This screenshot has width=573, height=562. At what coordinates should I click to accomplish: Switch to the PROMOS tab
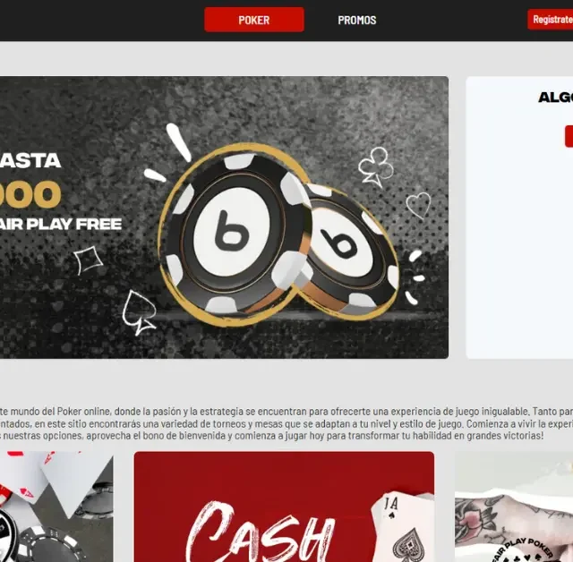tap(356, 20)
